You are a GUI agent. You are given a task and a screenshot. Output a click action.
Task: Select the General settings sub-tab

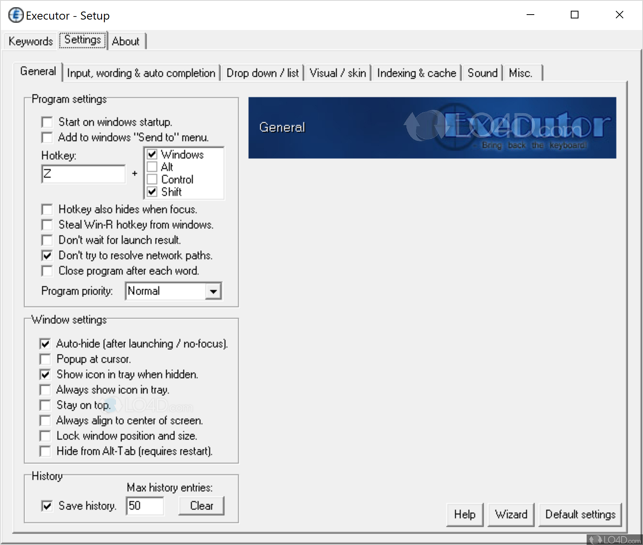[38, 71]
